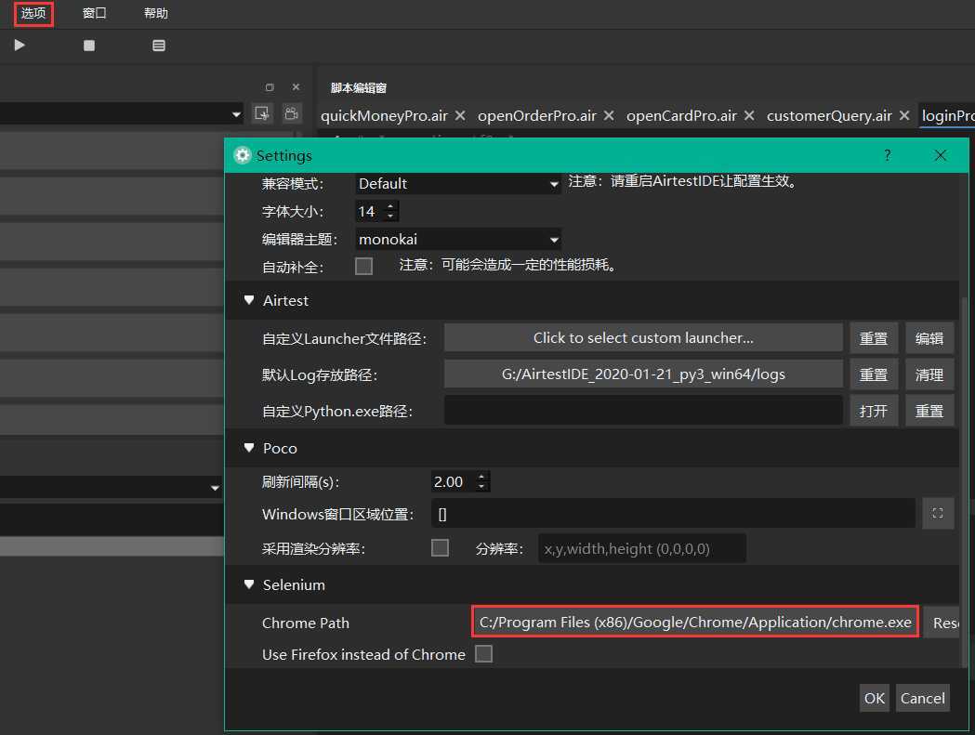
Task: Decrease the Poco refresh interval
Action: tap(481, 486)
